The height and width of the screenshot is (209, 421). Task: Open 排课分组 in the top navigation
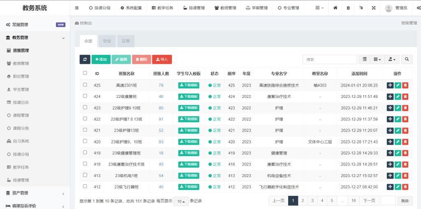99,8
